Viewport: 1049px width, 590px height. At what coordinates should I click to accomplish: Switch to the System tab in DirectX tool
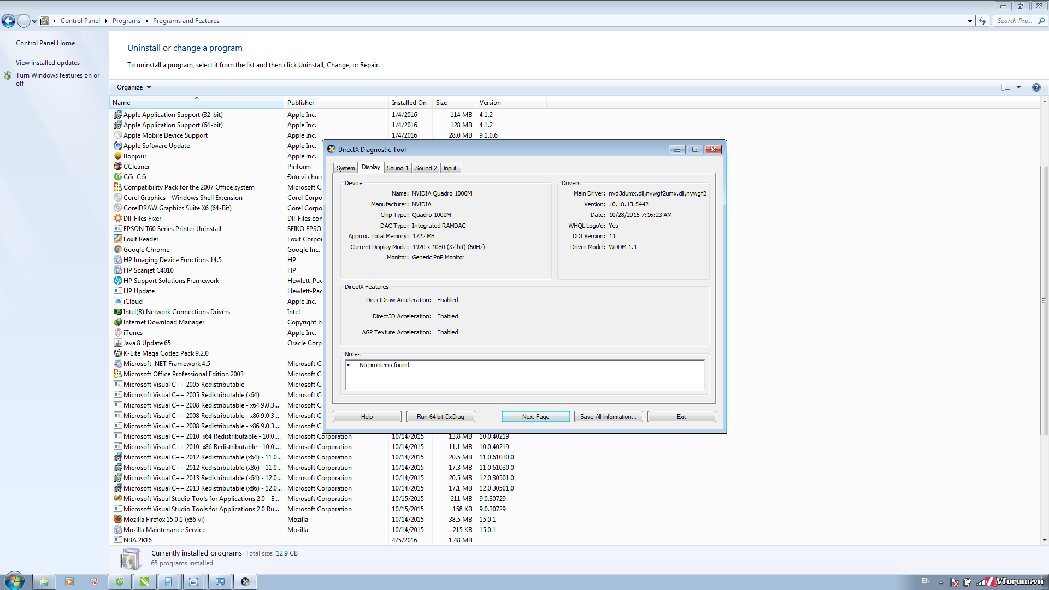point(345,168)
